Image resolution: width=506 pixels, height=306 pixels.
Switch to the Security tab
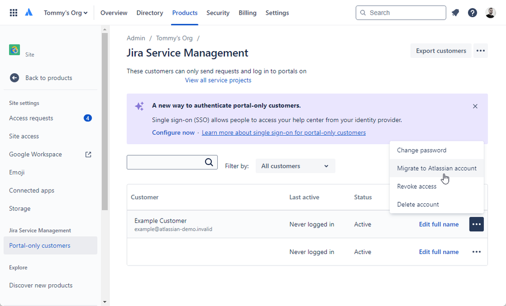point(218,13)
